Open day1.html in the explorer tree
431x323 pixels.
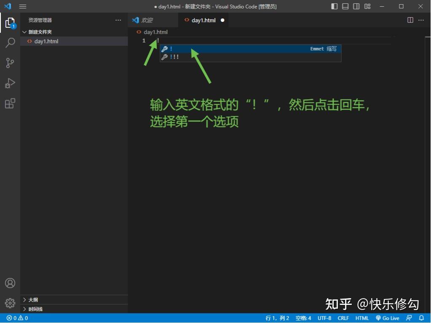74,41
